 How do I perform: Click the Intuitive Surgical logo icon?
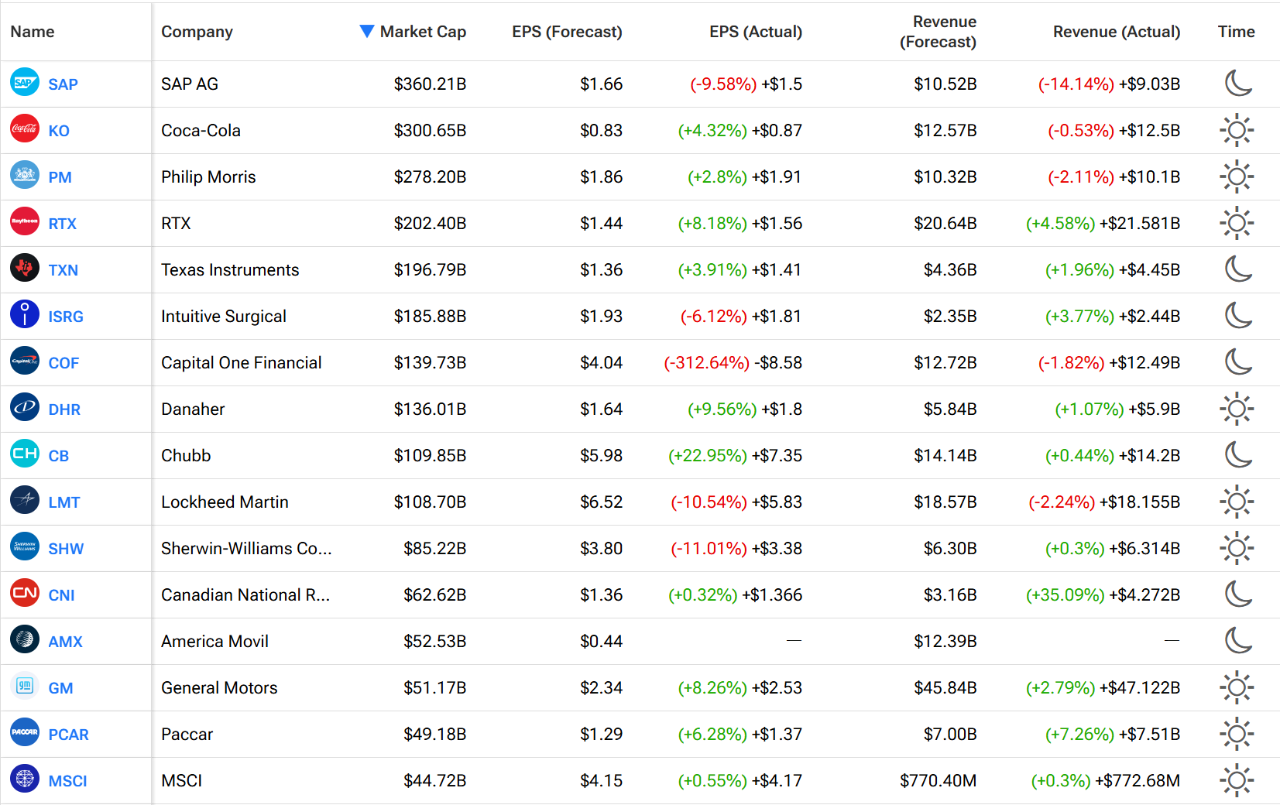point(25,314)
